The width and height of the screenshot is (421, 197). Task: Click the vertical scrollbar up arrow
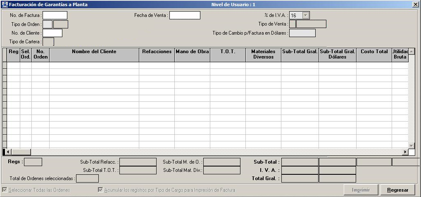(411, 52)
